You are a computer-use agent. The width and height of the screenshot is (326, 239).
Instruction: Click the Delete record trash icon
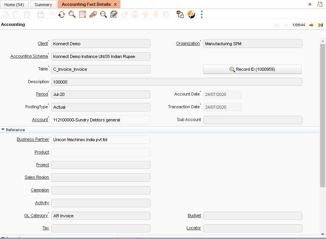coord(27,15)
